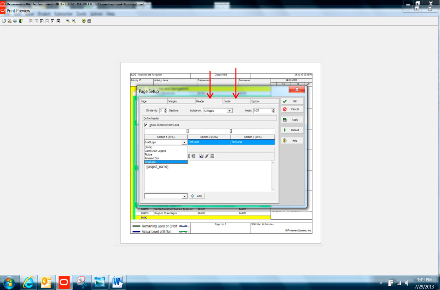Choose Revision Box from the dropdown list
Image resolution: width=440 pixels, height=290 pixels.
click(166, 158)
